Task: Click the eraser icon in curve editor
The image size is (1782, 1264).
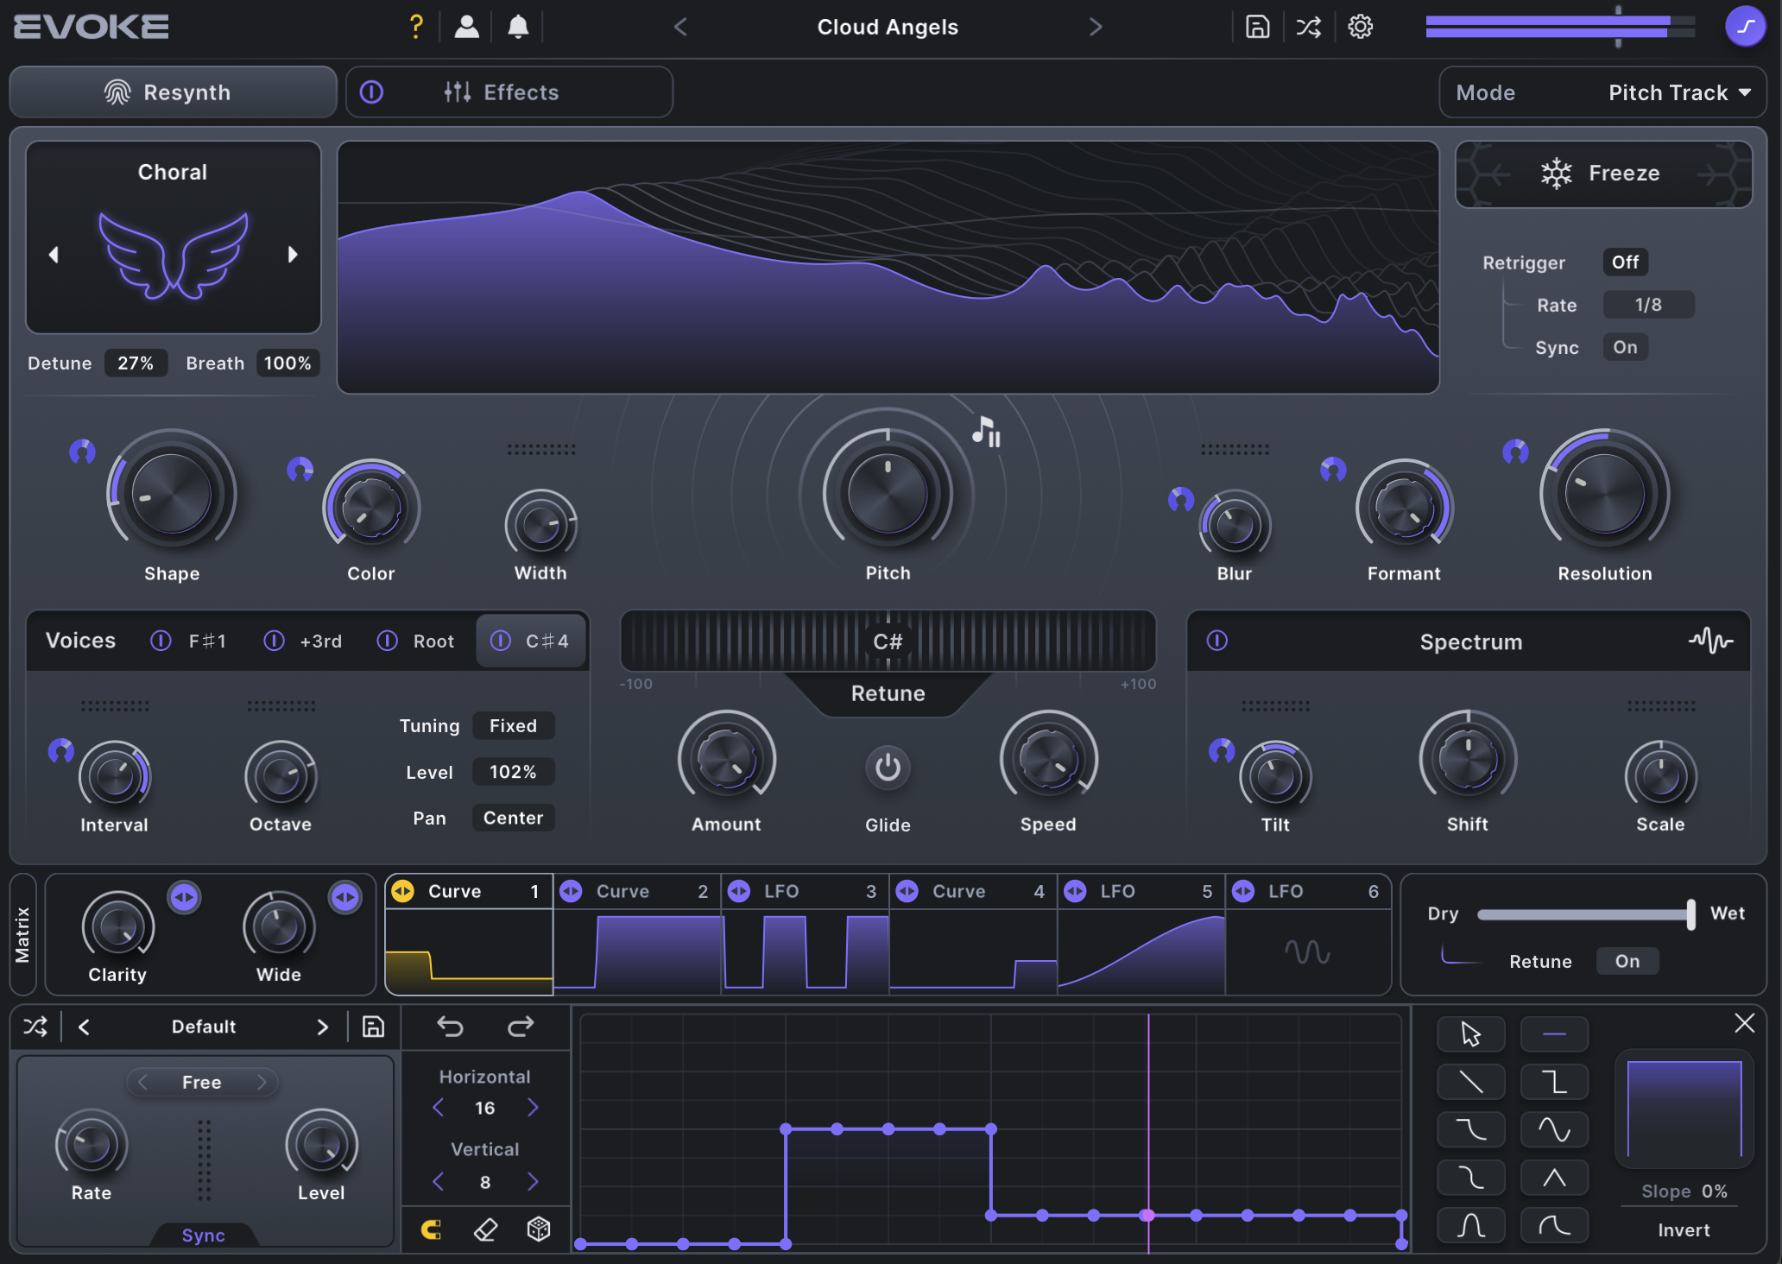Action: (x=485, y=1229)
